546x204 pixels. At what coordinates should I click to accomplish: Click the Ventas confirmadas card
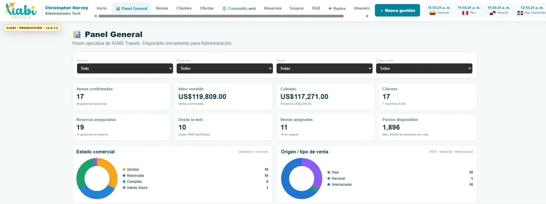[x=122, y=97]
